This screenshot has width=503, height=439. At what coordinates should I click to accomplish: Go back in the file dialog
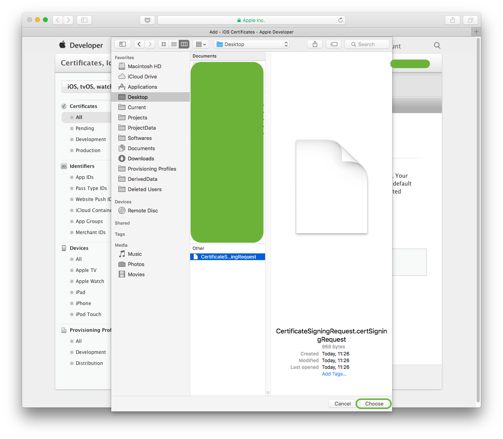tap(139, 44)
